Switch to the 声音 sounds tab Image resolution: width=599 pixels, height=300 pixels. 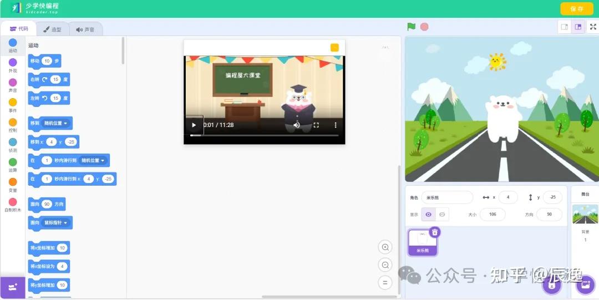(85, 29)
